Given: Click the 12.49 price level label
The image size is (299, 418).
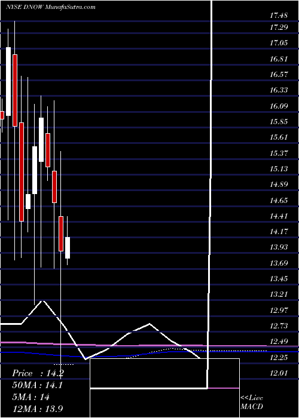Looking at the screenshot, I should point(279,342).
